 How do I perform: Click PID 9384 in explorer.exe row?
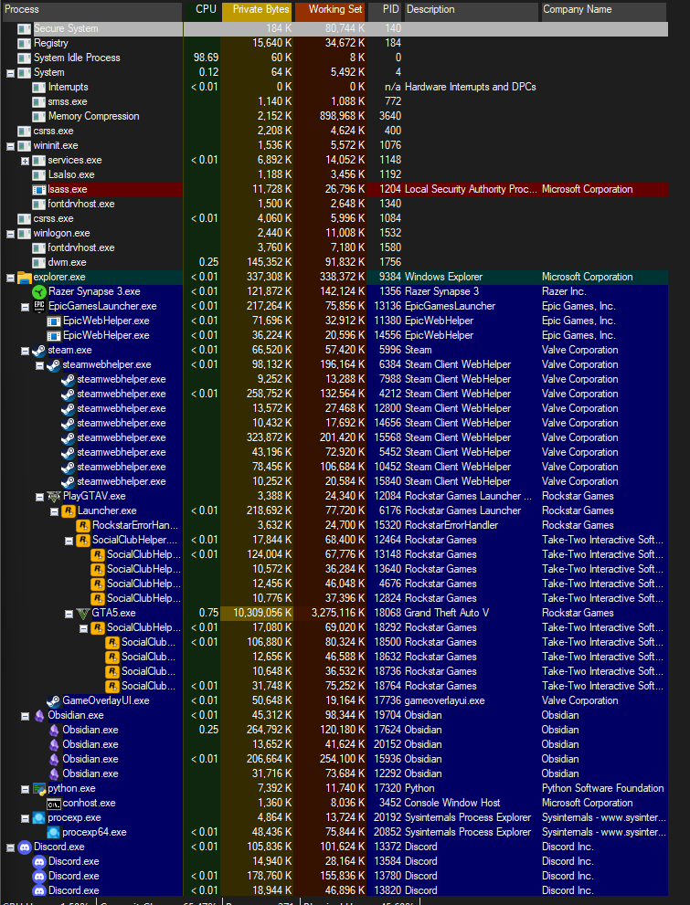(389, 277)
